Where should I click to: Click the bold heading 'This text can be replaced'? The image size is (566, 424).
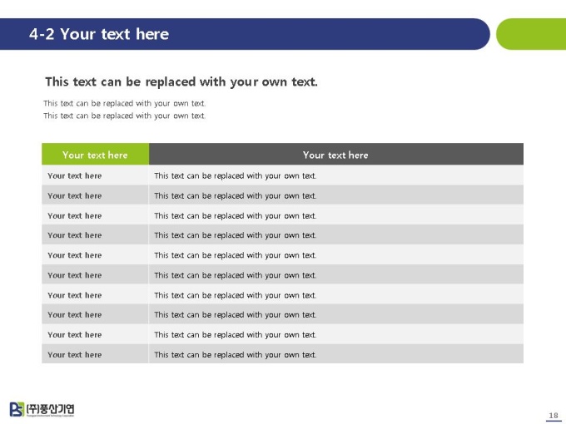(181, 81)
